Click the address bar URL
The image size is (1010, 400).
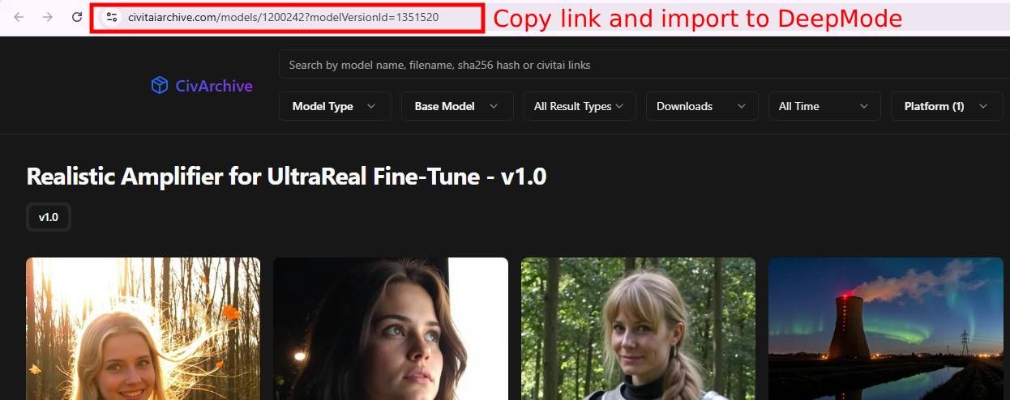click(283, 17)
